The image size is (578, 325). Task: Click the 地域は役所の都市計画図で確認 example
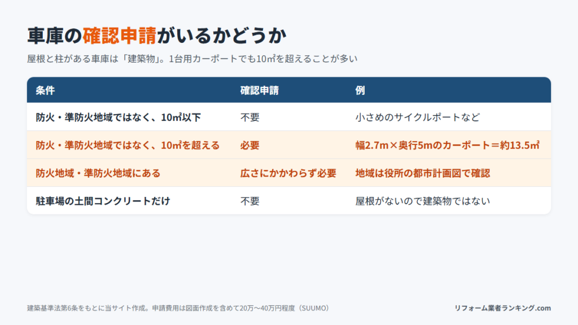423,173
